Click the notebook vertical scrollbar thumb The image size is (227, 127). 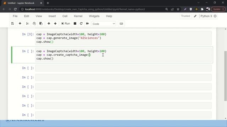point(226,76)
